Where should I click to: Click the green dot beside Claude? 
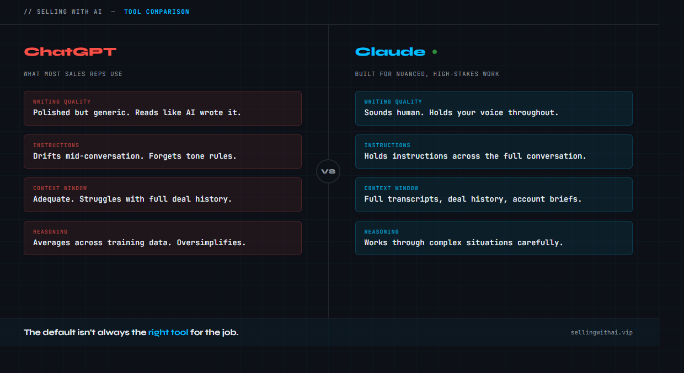pos(435,52)
